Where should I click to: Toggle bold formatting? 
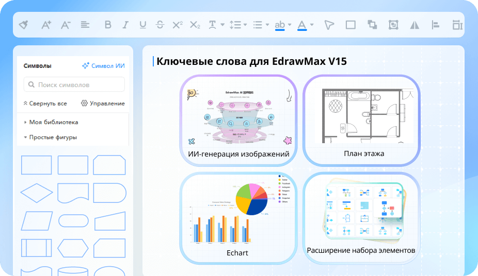108,25
